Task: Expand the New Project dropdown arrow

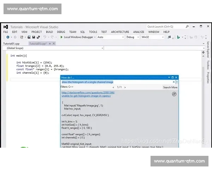Action: (25, 37)
